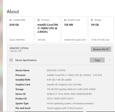This screenshot has width=115, height=112.
Task: Click the Rename this PC button
Action: point(101,49)
